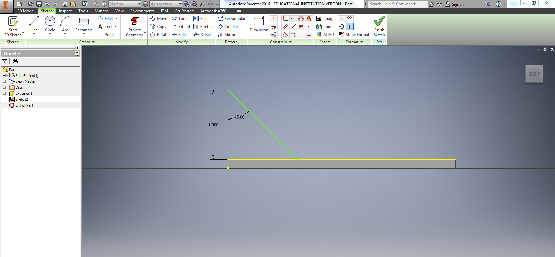The width and height of the screenshot is (555, 257).
Task: Apply the Fix (lock) constraint
Action: click(x=309, y=19)
